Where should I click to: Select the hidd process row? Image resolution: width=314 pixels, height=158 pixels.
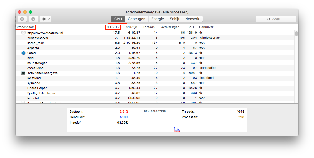click(x=155, y=58)
